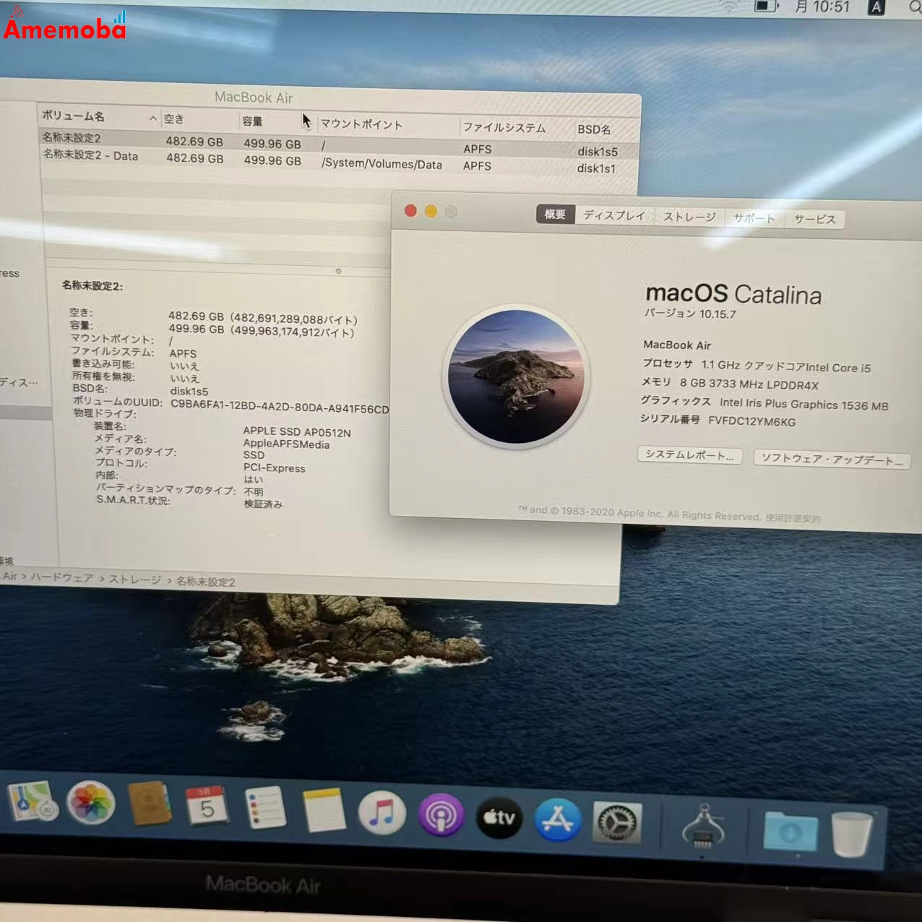Open Music from the Dock
The image size is (922, 922).
pos(382,813)
